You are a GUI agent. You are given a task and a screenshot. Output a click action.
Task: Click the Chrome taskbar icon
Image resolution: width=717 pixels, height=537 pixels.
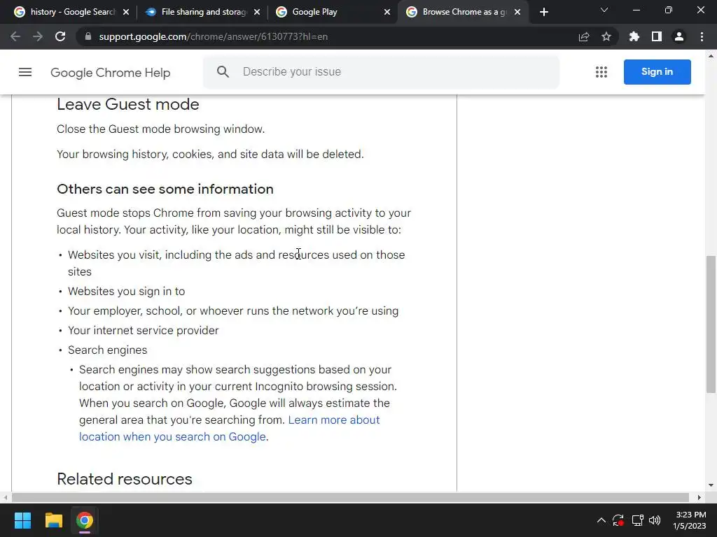pos(85,520)
